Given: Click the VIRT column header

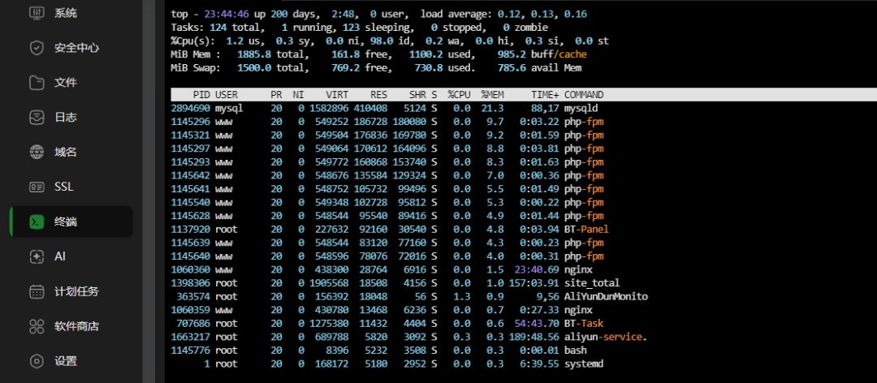Looking at the screenshot, I should (337, 95).
